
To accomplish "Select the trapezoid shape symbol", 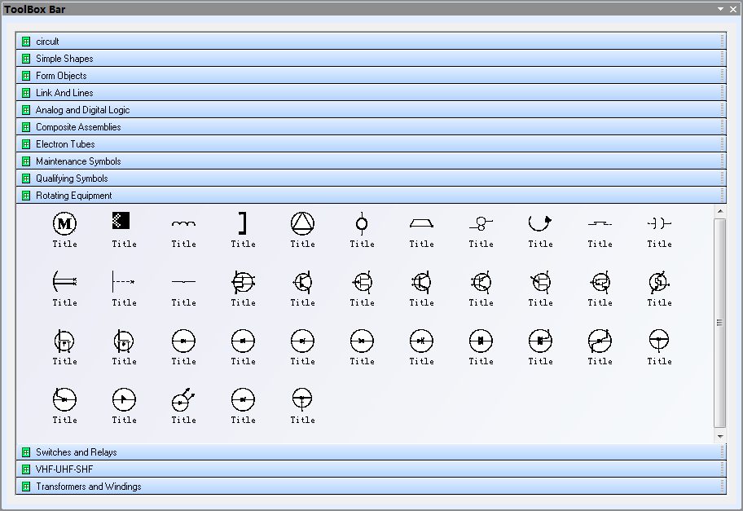I will point(421,223).
